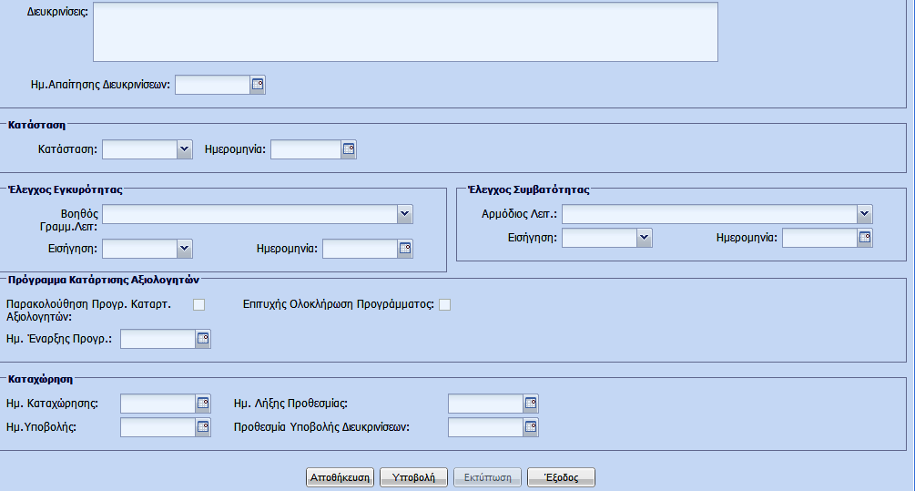Open calendar in Έλεγχος Συμβατότητας Ημερομηνία
This screenshot has width=915, height=491.
865,238
